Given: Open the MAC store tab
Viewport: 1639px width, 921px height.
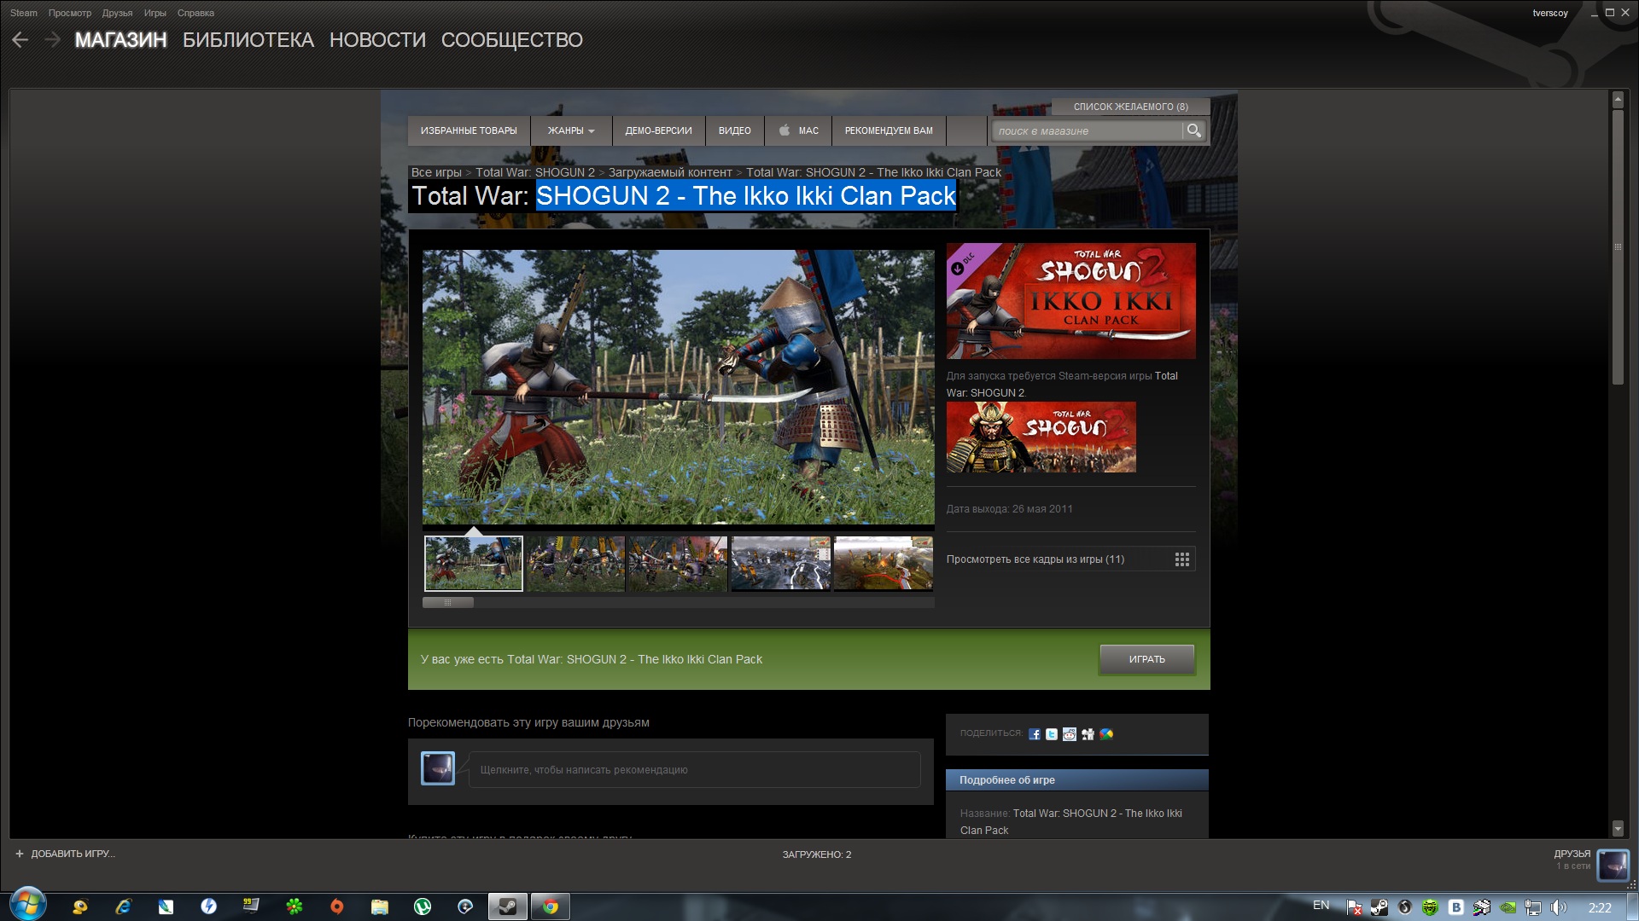Looking at the screenshot, I should tap(798, 130).
